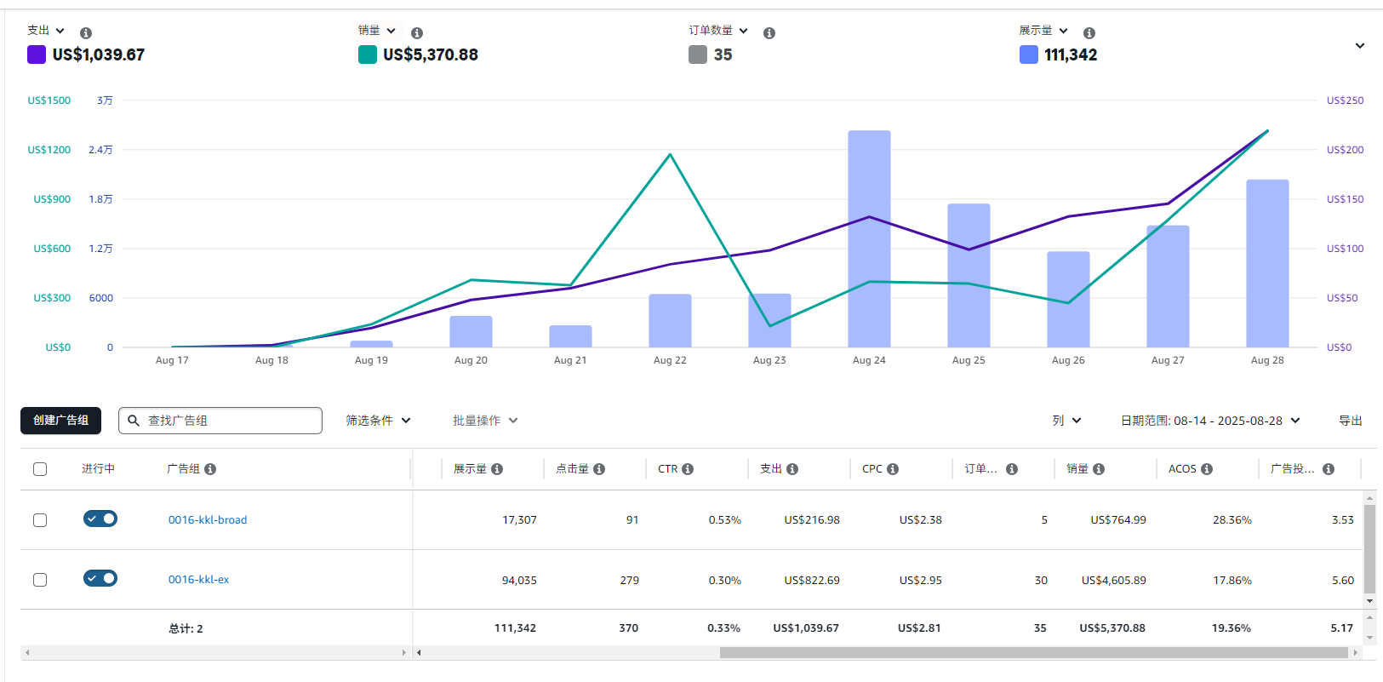Image resolution: width=1383 pixels, height=682 pixels.
Task: Select checkbox for 0016-kkl-ex row
Action: point(40,580)
